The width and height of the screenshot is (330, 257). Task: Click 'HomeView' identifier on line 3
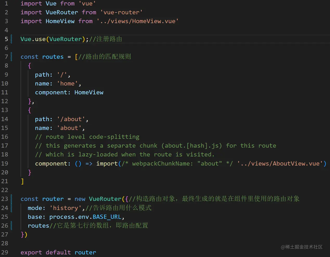[60, 21]
